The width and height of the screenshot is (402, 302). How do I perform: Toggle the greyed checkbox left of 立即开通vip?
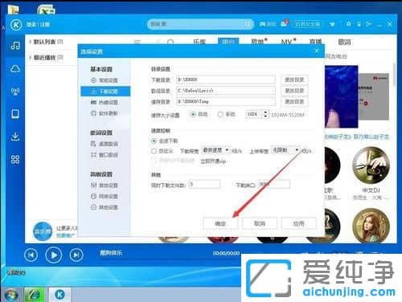(154, 161)
